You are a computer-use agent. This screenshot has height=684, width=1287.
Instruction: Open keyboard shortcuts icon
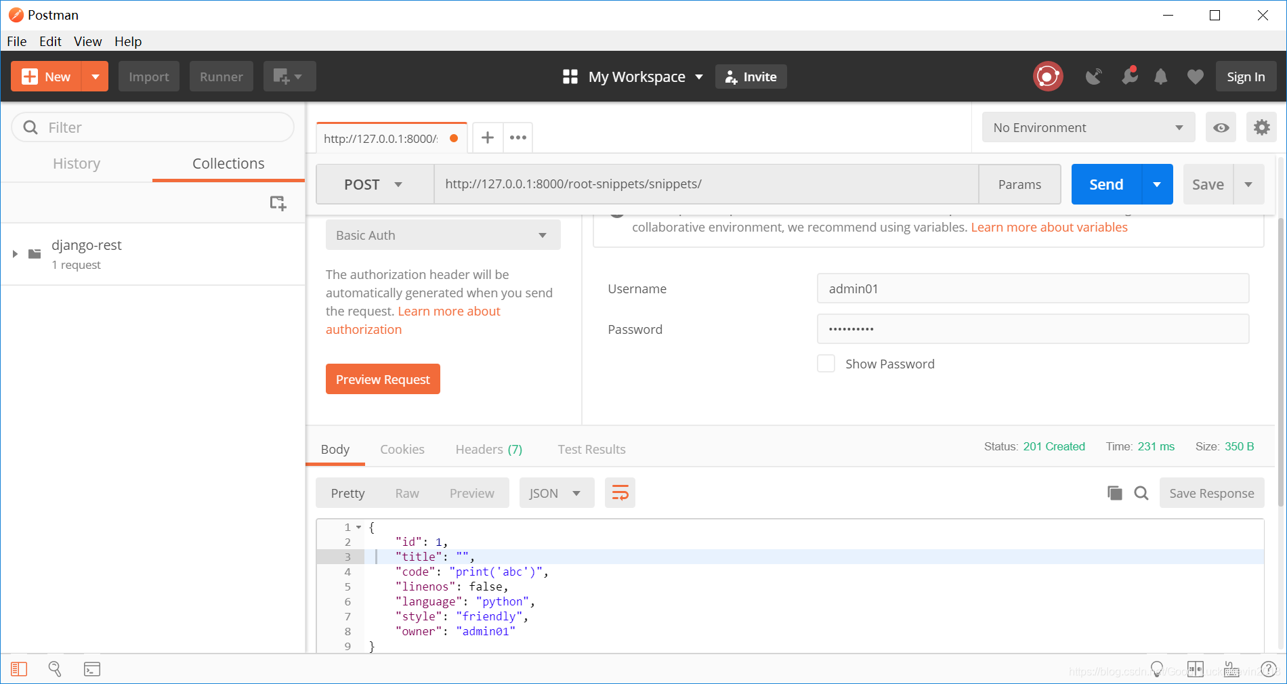tap(1231, 669)
